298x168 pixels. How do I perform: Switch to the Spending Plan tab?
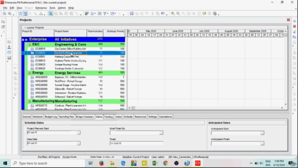coord(66,117)
